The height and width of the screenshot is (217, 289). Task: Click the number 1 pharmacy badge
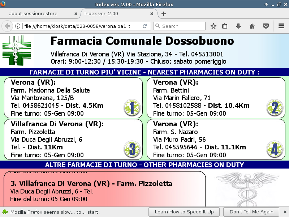[x=132, y=107]
